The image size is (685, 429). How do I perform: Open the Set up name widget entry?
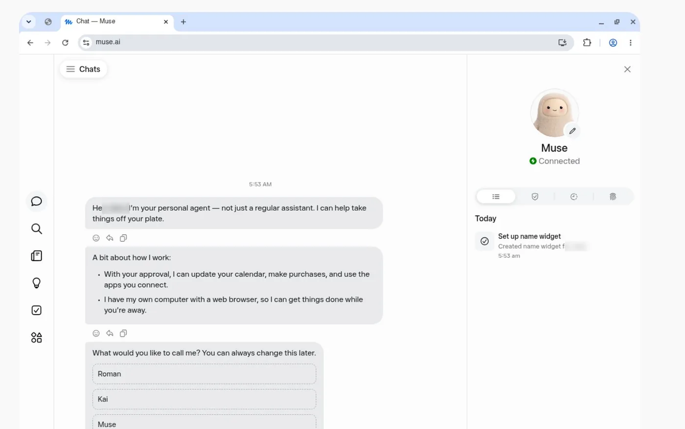(554, 246)
